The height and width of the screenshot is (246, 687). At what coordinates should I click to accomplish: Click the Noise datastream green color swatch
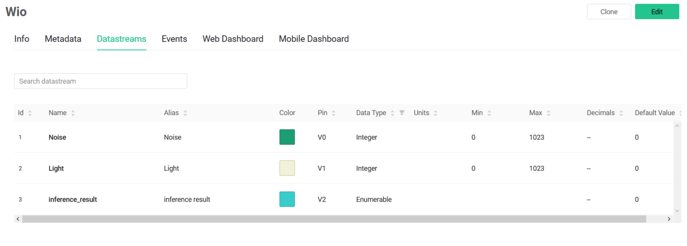pos(287,137)
